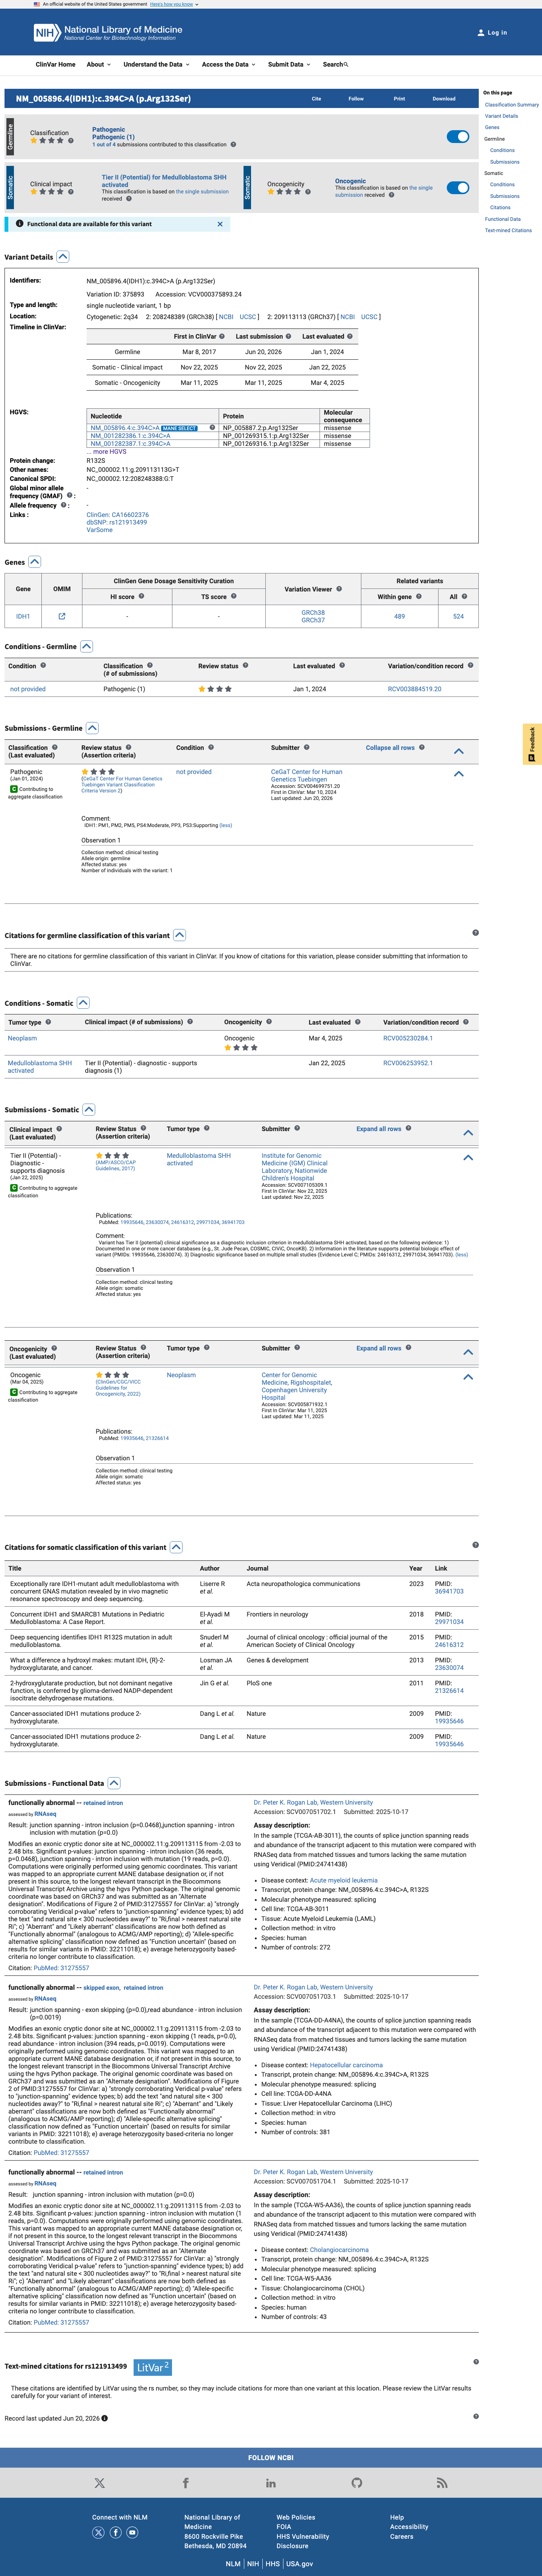Click info icon beside Record last updated

pyautogui.click(x=104, y=2418)
